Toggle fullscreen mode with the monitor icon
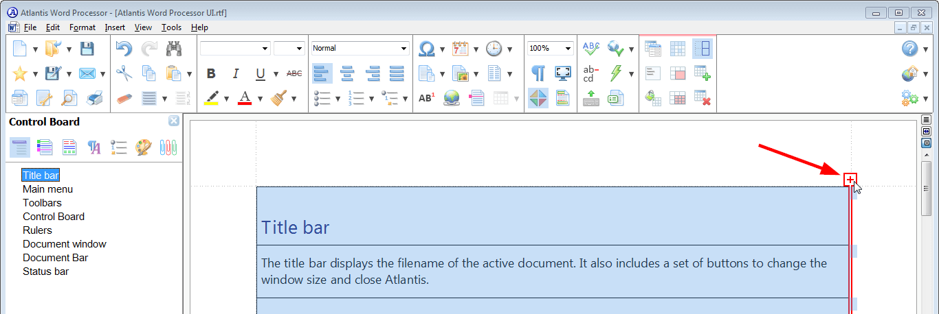Image resolution: width=939 pixels, height=314 pixels. pyautogui.click(x=563, y=73)
